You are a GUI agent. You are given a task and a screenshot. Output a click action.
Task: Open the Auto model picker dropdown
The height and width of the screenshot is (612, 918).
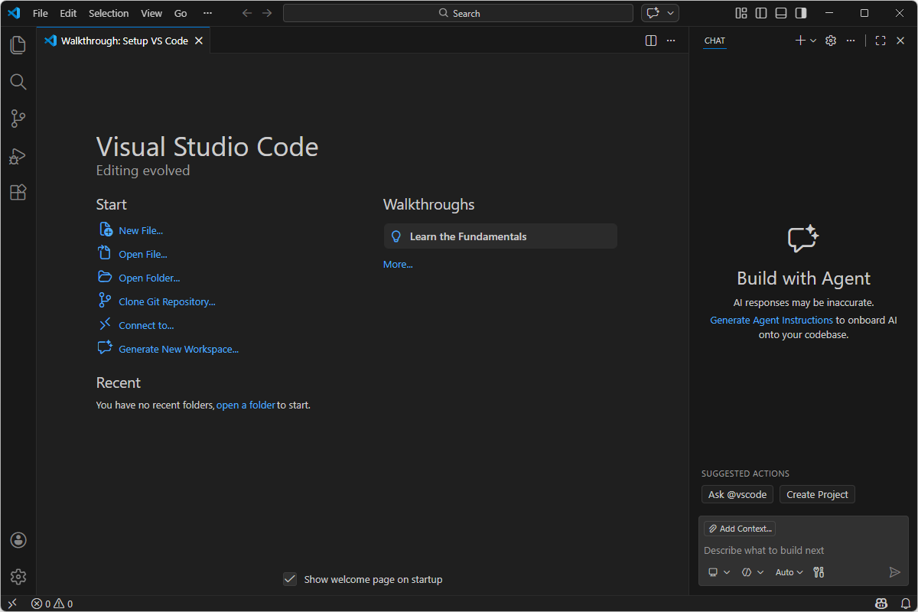pyautogui.click(x=789, y=572)
